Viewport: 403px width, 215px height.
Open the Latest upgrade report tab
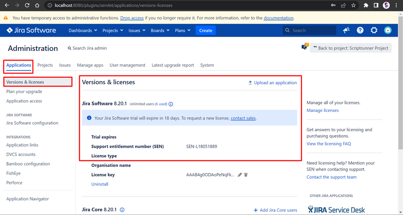pyautogui.click(x=173, y=65)
